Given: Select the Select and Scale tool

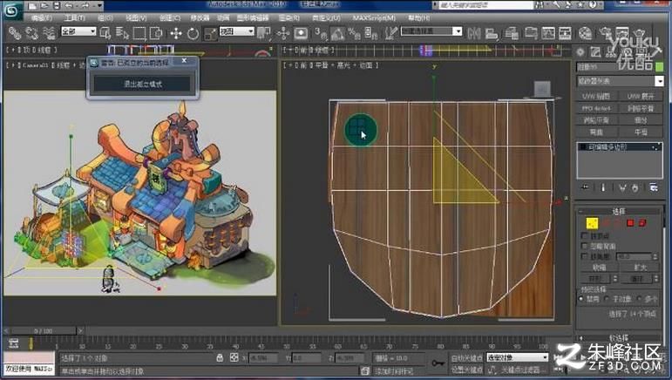Looking at the screenshot, I should (x=210, y=33).
